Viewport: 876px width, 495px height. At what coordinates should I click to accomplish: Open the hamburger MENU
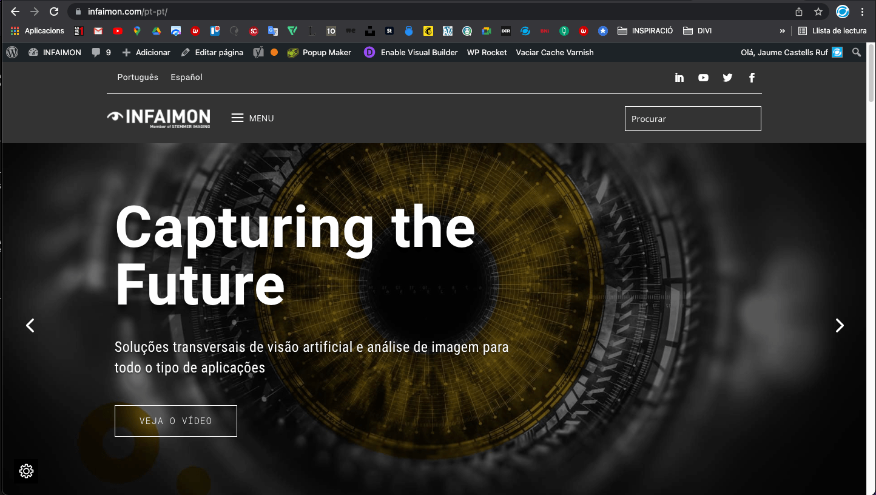point(253,118)
